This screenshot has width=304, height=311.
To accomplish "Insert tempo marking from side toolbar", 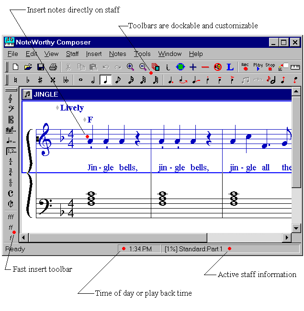I will coord(11,141).
